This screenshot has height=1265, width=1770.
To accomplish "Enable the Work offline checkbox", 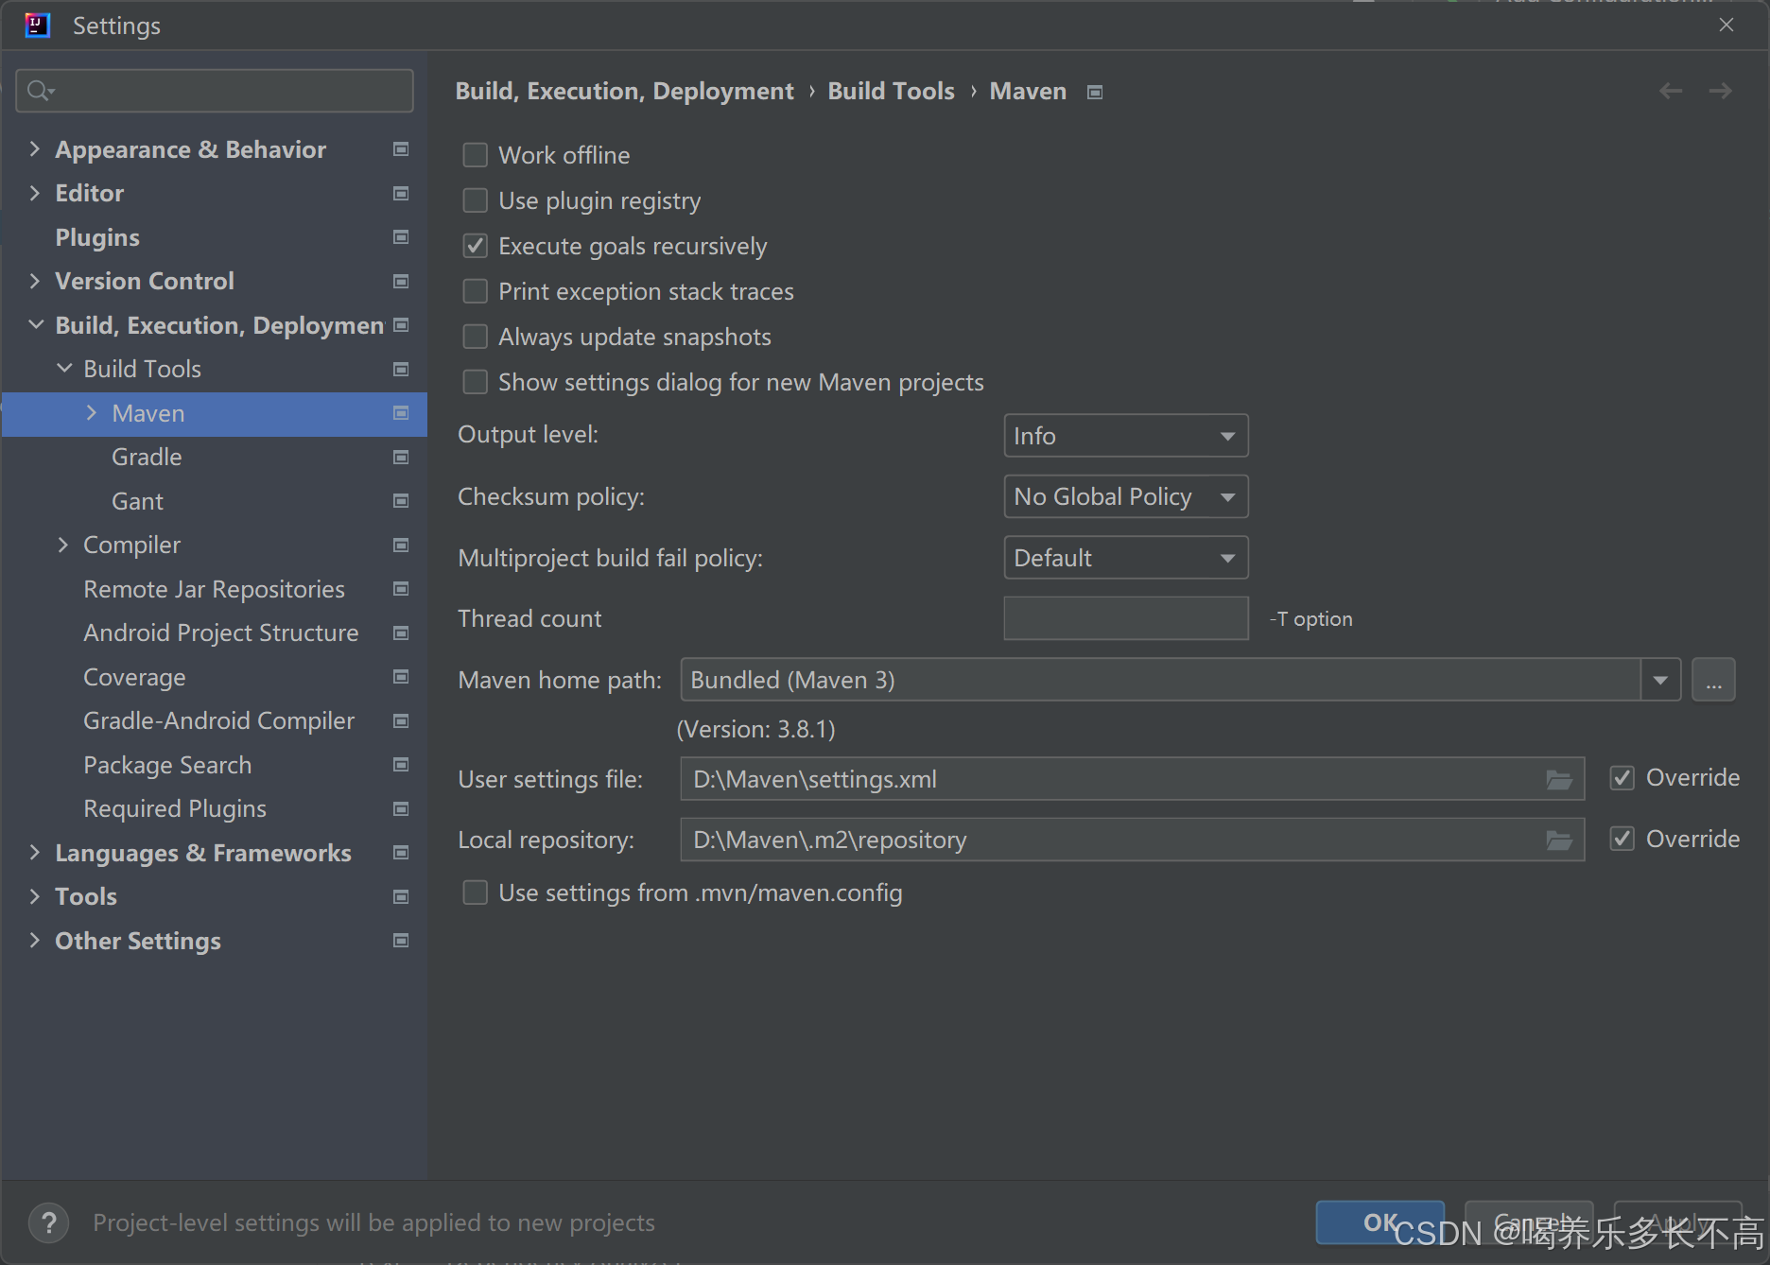I will point(475,155).
